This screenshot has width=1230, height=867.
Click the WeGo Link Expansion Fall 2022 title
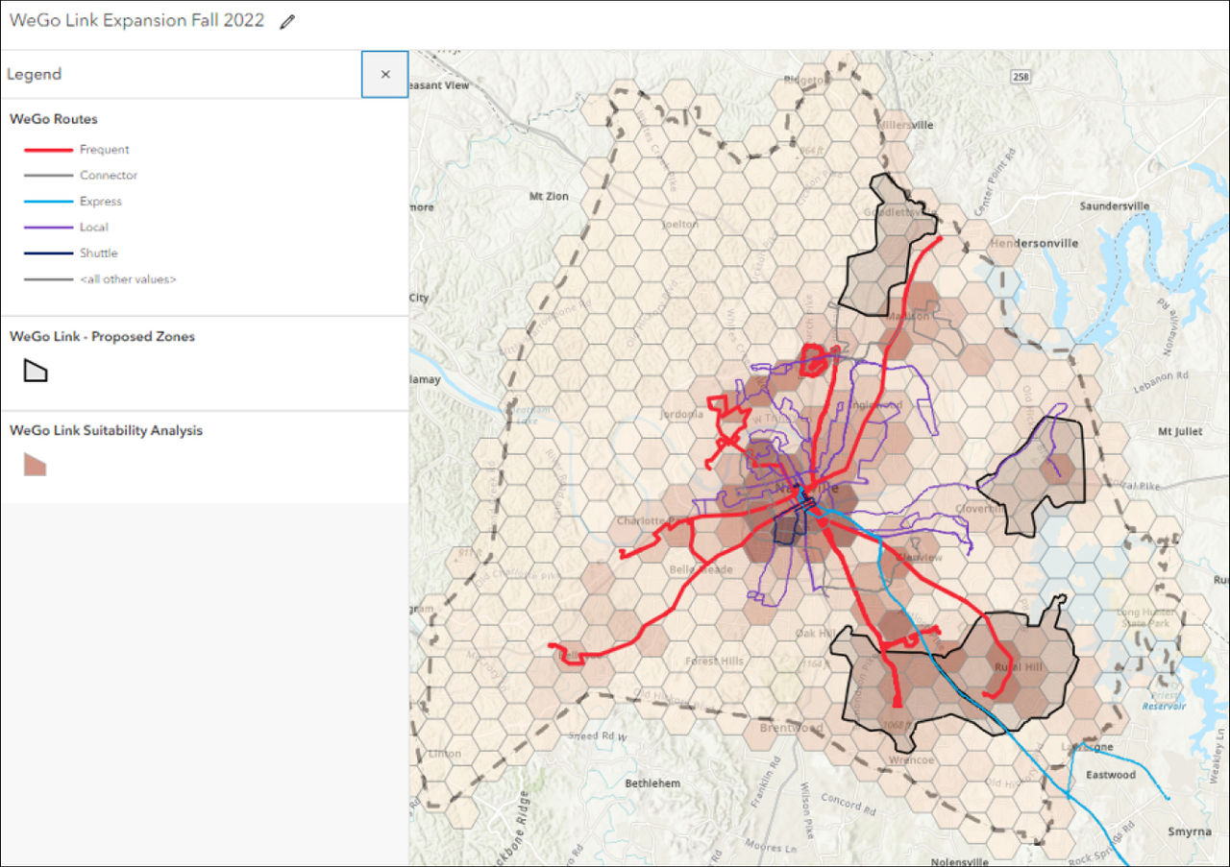[136, 20]
